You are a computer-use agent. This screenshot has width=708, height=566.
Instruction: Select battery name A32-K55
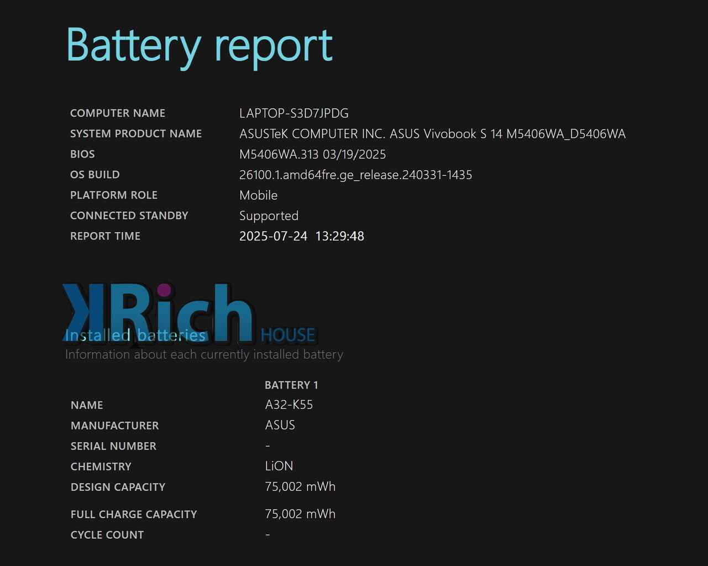289,405
